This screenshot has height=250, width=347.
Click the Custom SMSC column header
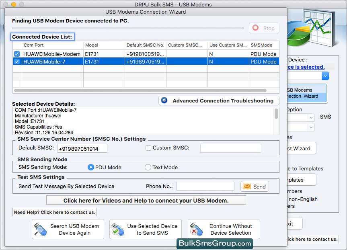pyautogui.click(x=187, y=45)
